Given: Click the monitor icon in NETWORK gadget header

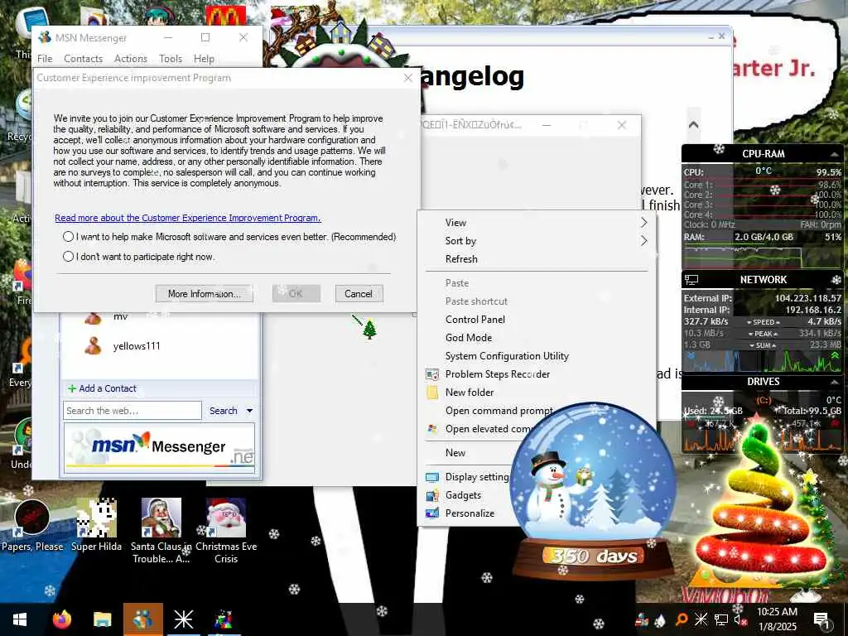Looking at the screenshot, I should (691, 280).
